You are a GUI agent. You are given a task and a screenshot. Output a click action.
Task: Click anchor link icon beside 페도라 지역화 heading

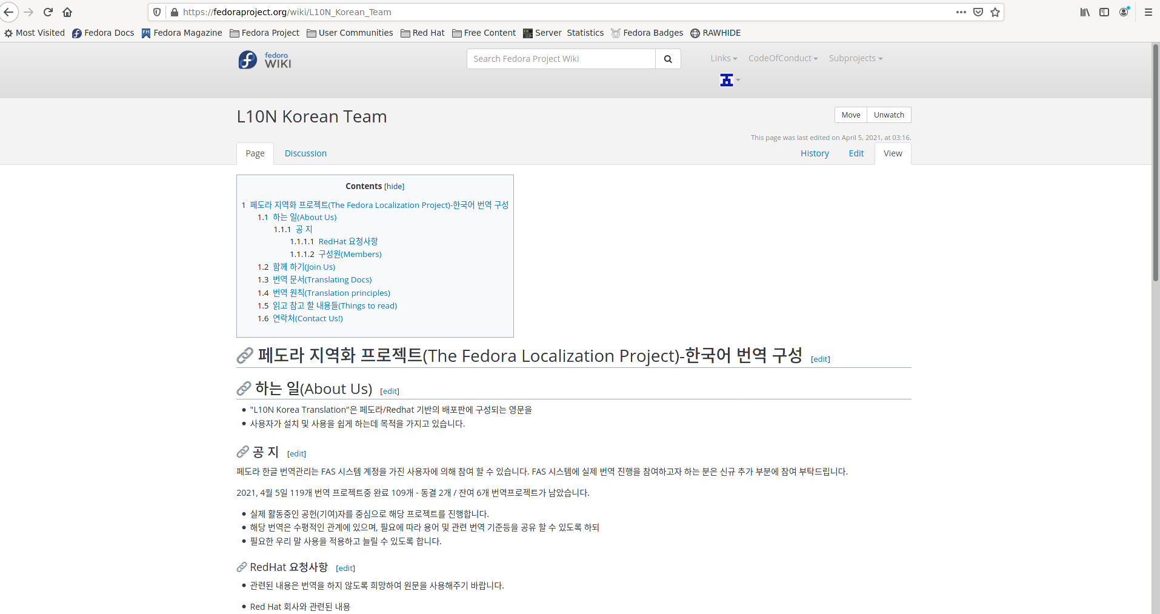(x=245, y=356)
